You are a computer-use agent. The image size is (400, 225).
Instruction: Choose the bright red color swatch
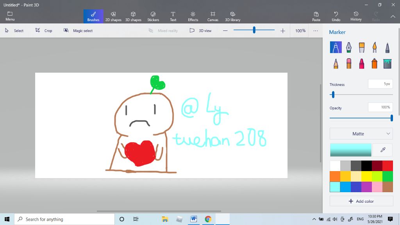387,166
